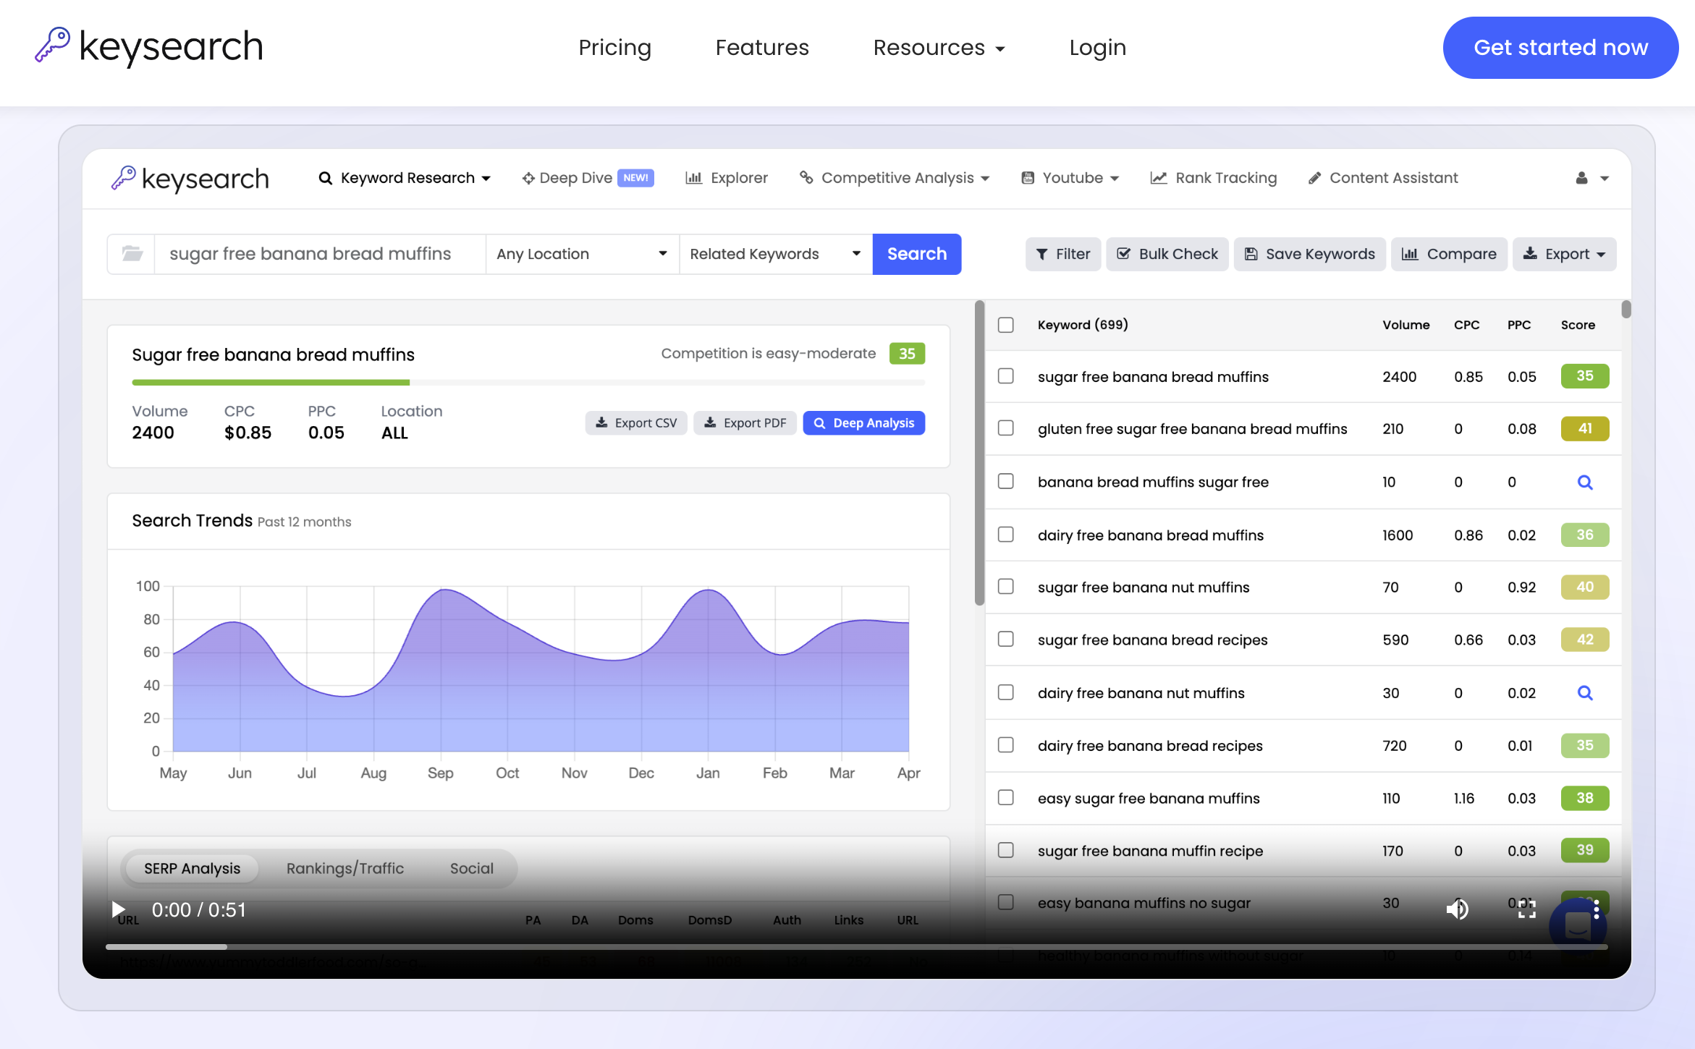Viewport: 1695px width, 1049px height.
Task: Seek along the video progress bar
Action: click(x=856, y=946)
